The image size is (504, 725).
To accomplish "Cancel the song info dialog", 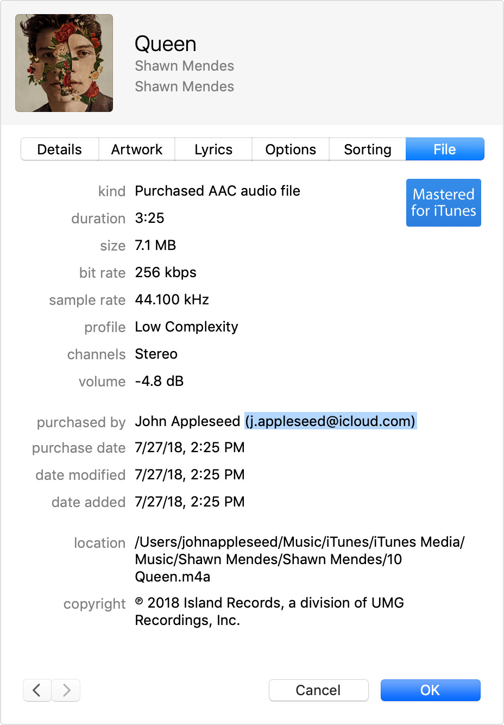I will tap(318, 690).
